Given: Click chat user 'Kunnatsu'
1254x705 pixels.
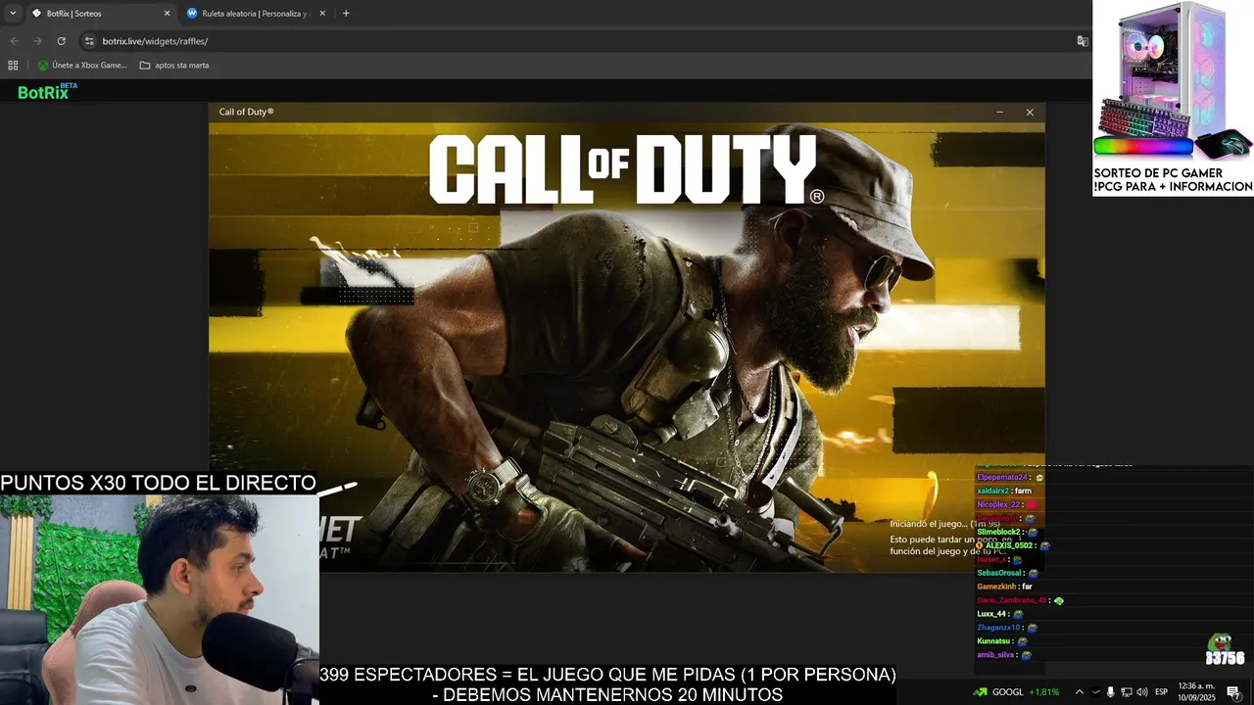Looking at the screenshot, I should click(x=993, y=641).
